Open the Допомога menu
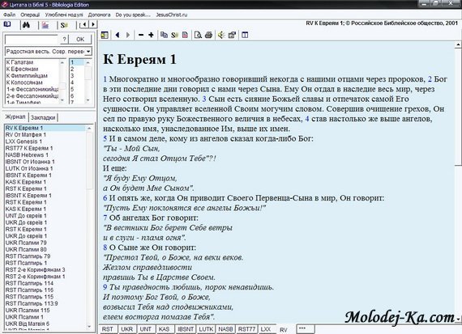462x334 pixels. [100, 15]
